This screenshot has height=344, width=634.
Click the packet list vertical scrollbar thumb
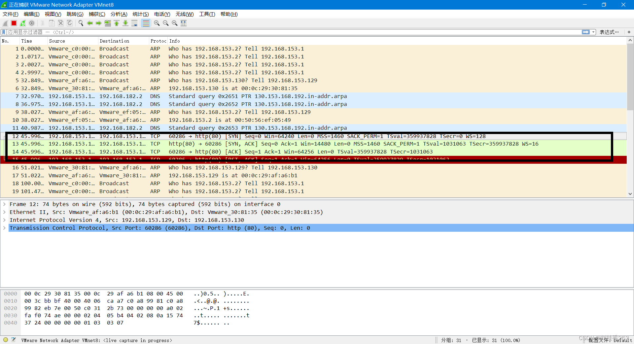[630, 77]
